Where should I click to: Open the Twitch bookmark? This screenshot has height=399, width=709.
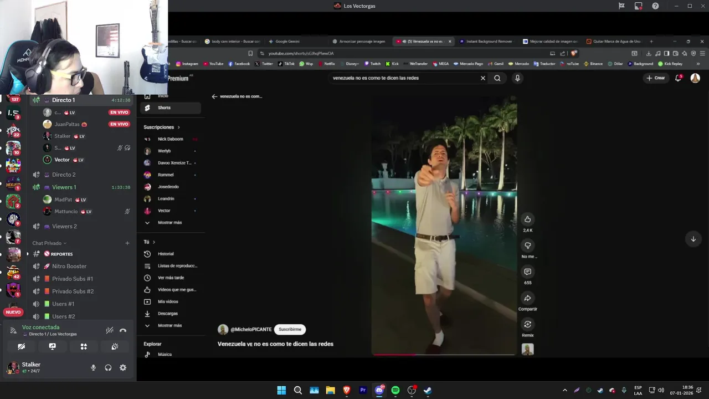click(x=372, y=64)
